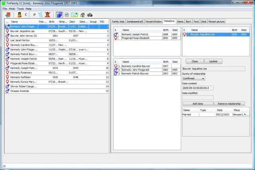Switch to the Died tab
This screenshot has width=255, height=170.
[x=204, y=21]
